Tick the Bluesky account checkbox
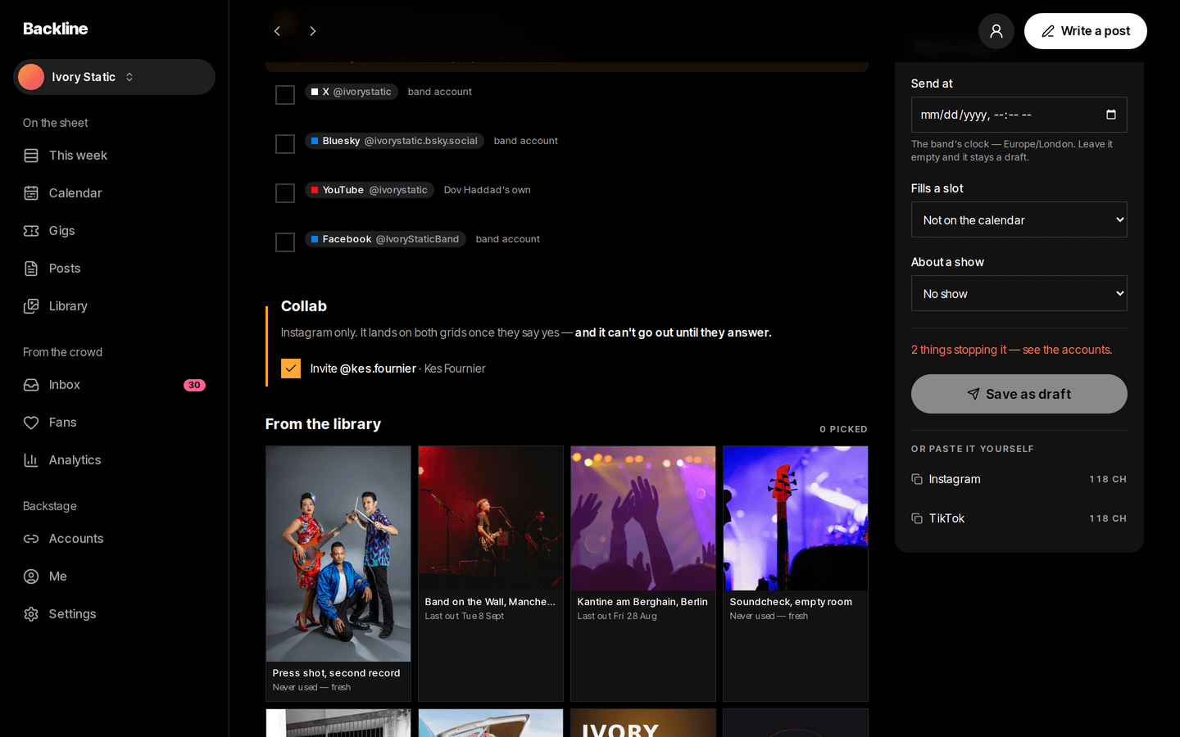The height and width of the screenshot is (737, 1180). (x=285, y=144)
